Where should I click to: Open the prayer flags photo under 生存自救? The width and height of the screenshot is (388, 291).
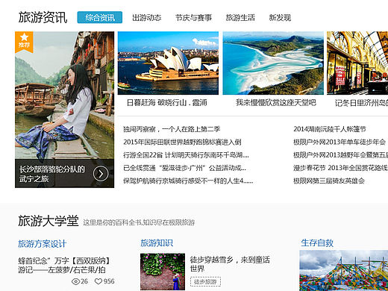(344, 271)
